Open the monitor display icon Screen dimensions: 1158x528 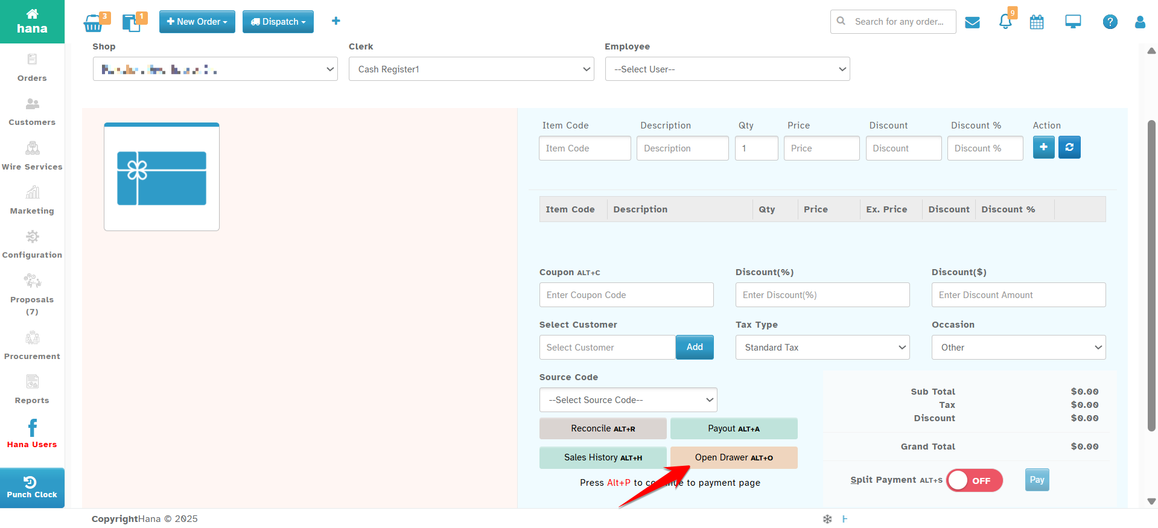tap(1073, 22)
